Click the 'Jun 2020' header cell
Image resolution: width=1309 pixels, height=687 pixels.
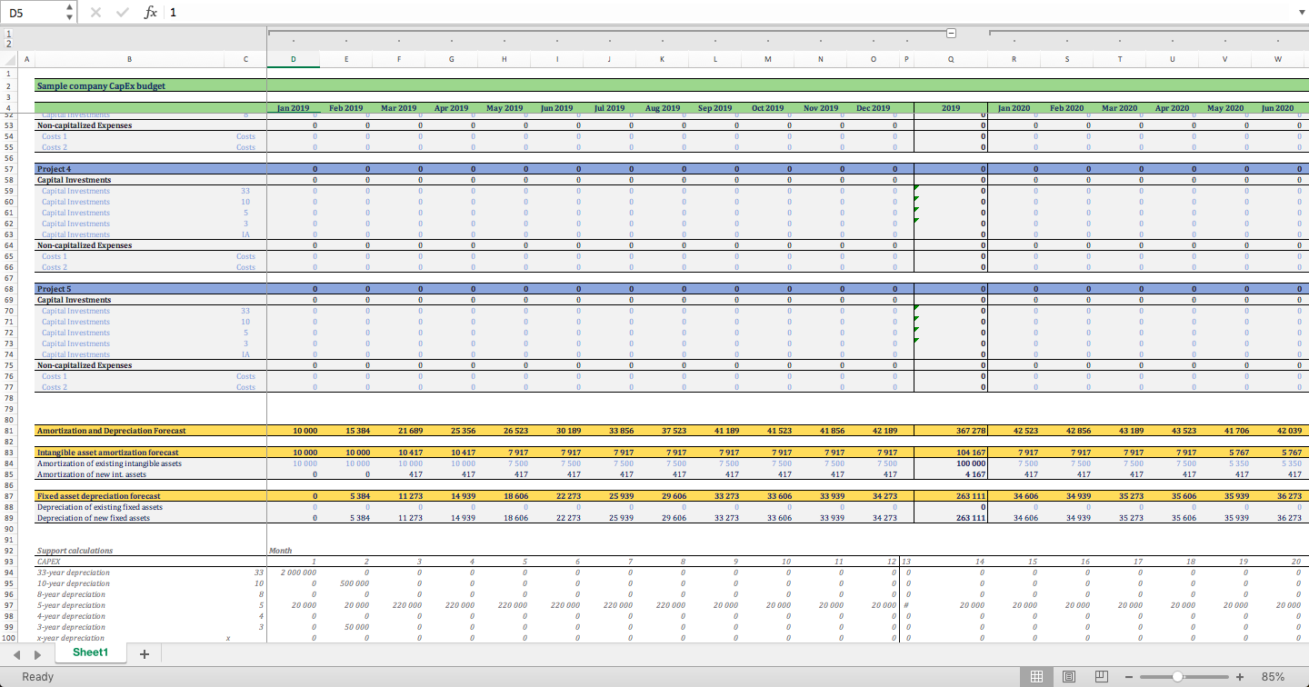(1277, 107)
